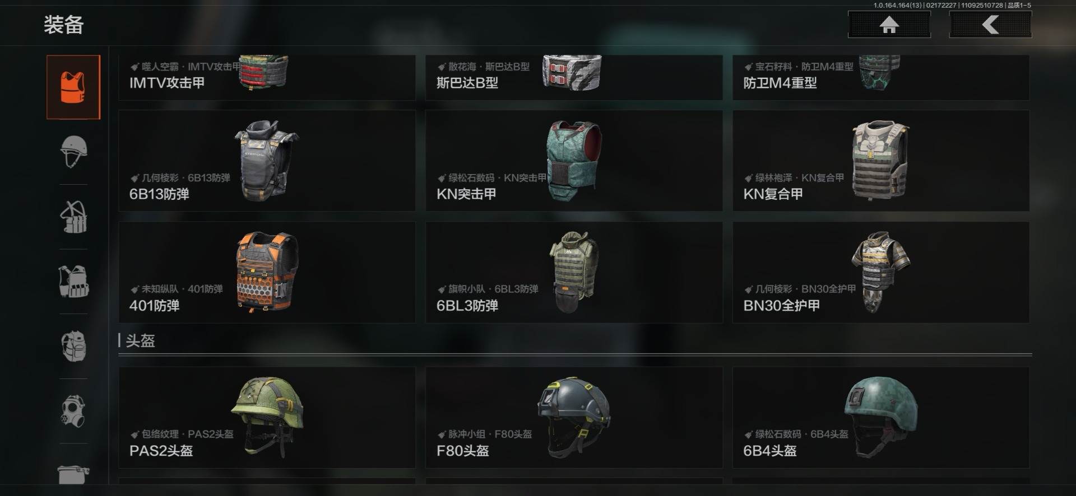Select the gas mask category icon

point(73,411)
